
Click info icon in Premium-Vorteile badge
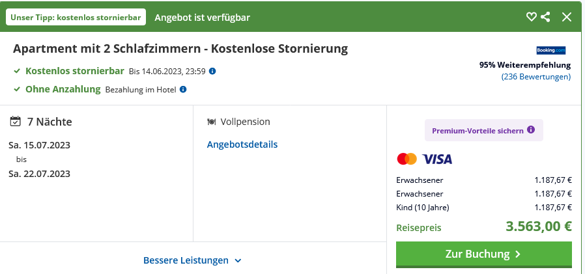[531, 130]
